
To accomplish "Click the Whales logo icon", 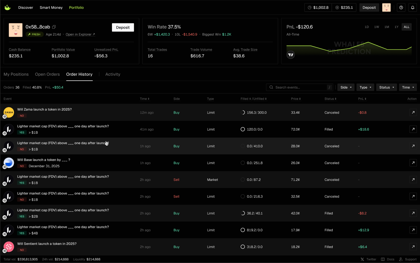I will 8,8.
